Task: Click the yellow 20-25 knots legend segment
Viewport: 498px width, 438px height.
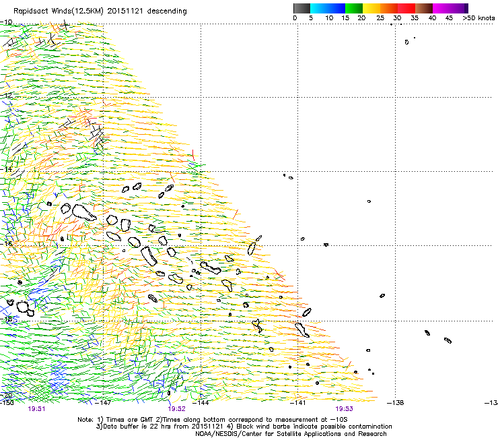Action: pos(371,8)
